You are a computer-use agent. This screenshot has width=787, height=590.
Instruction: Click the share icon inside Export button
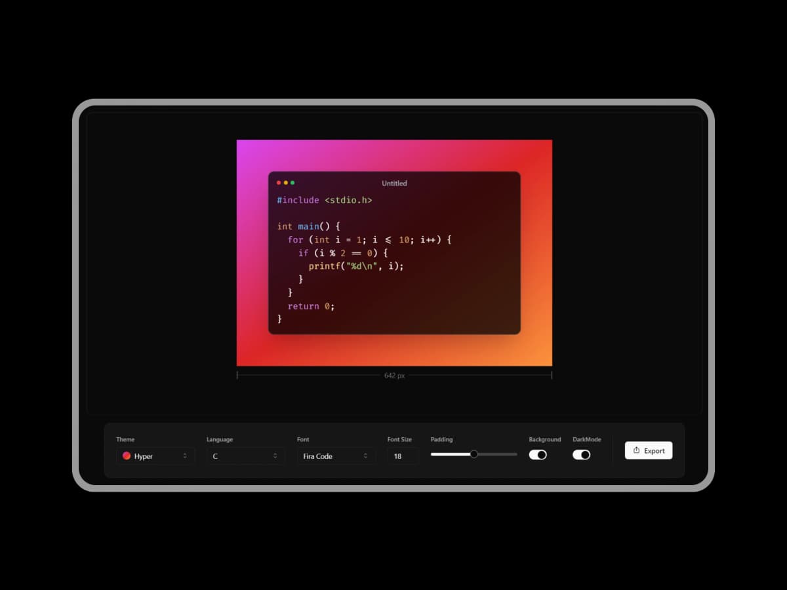[x=636, y=450]
